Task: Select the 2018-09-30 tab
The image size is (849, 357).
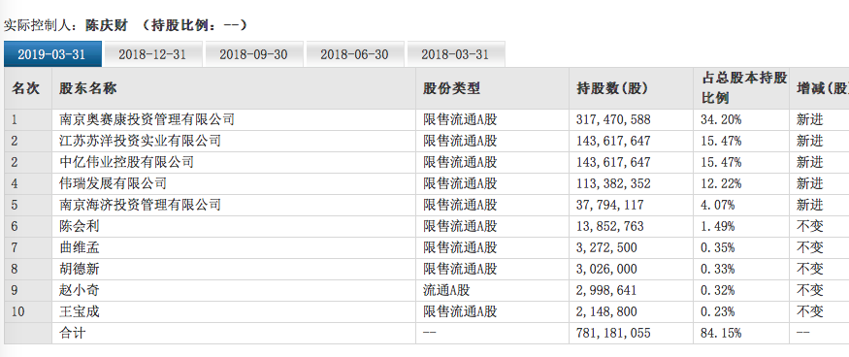Action: point(254,54)
